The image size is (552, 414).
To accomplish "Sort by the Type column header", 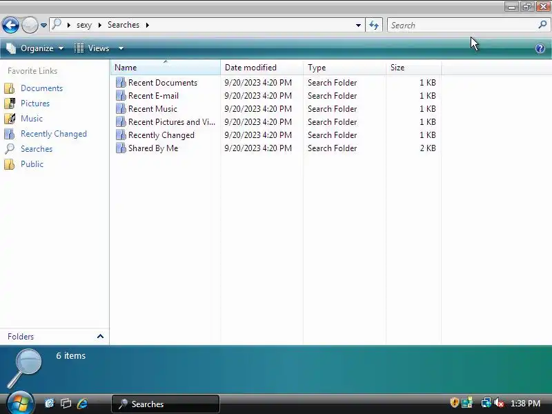I will [x=344, y=67].
